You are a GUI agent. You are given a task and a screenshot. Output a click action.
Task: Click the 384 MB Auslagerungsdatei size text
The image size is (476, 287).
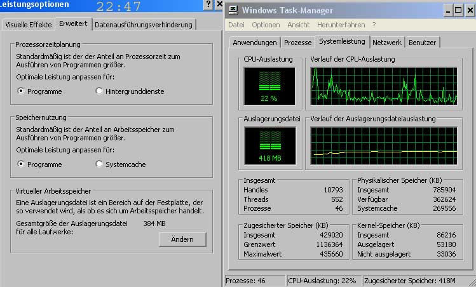pos(154,224)
